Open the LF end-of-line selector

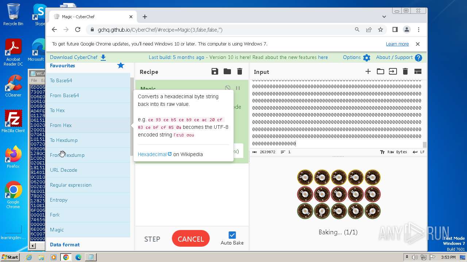point(418,152)
